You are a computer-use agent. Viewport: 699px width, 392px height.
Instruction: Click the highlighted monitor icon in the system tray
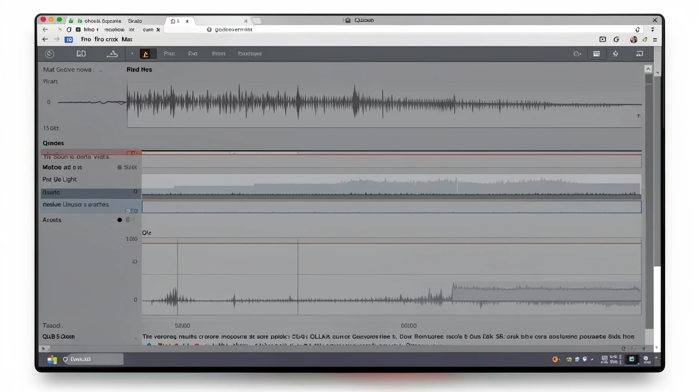click(632, 359)
